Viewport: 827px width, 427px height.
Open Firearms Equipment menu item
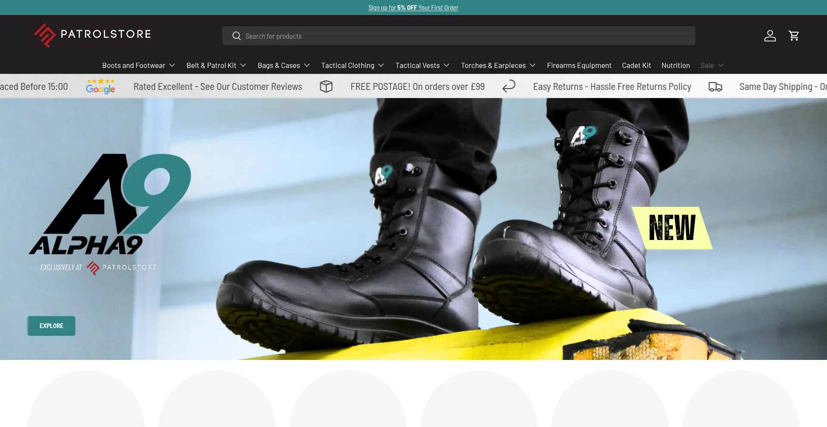pyautogui.click(x=579, y=65)
